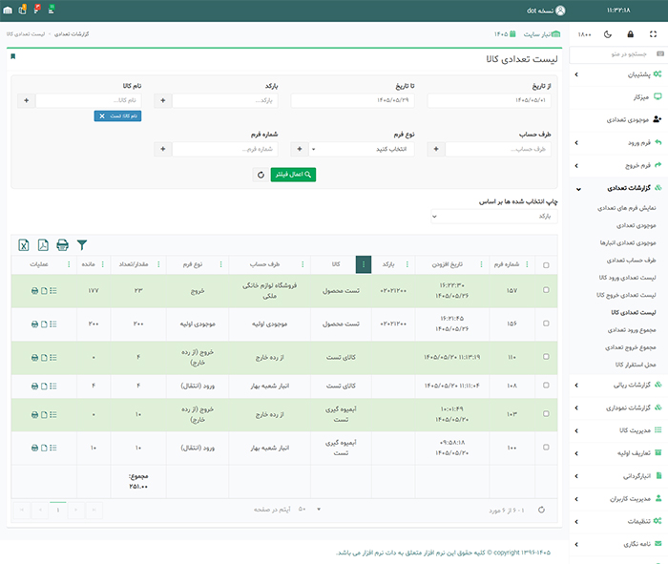Click the از تاریخ date field

pyautogui.click(x=489, y=100)
